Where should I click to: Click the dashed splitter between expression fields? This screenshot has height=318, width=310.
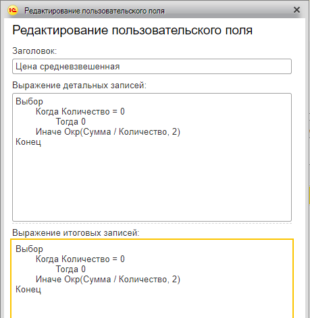[152, 223]
